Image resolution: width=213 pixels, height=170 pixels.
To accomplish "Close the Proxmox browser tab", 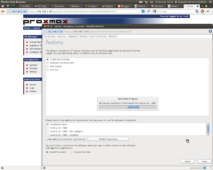I will (x=198, y=6).
